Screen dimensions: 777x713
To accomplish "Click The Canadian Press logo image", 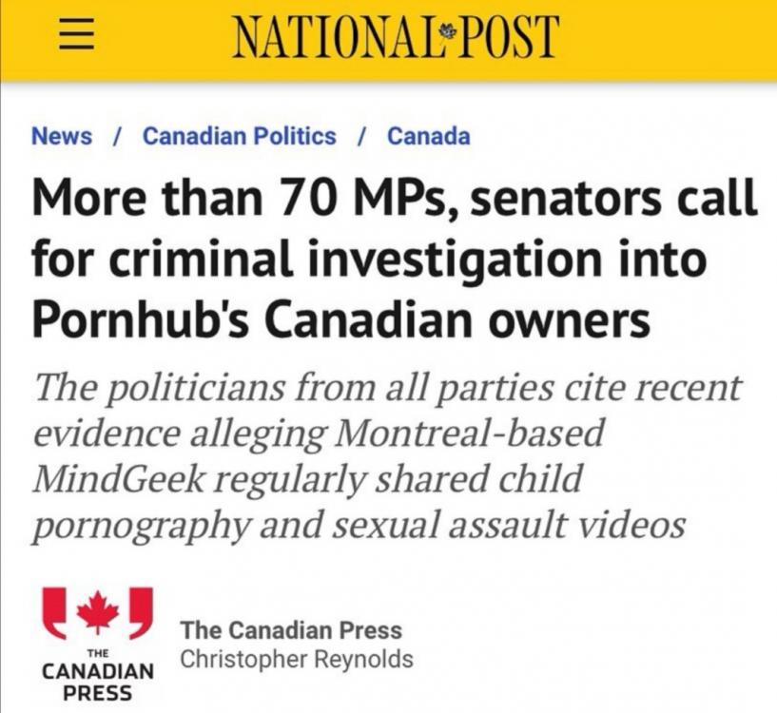I will point(98,645).
